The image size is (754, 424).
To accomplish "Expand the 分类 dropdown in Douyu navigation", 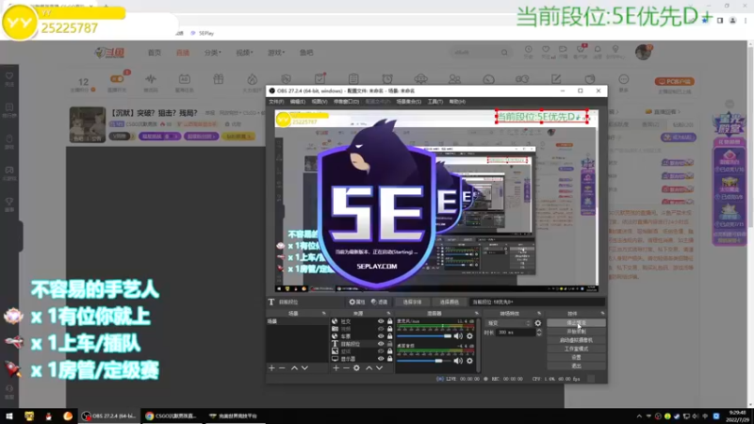I will (x=213, y=53).
